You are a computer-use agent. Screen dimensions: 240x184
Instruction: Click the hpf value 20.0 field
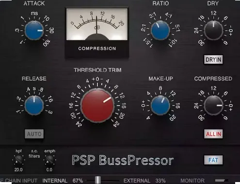(x=18, y=170)
